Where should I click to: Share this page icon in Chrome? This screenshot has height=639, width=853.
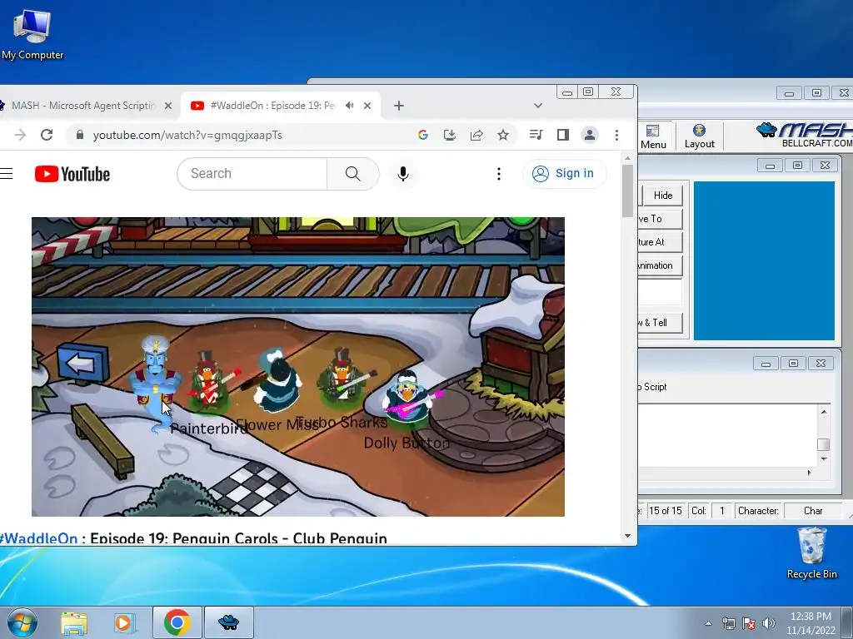click(x=476, y=135)
